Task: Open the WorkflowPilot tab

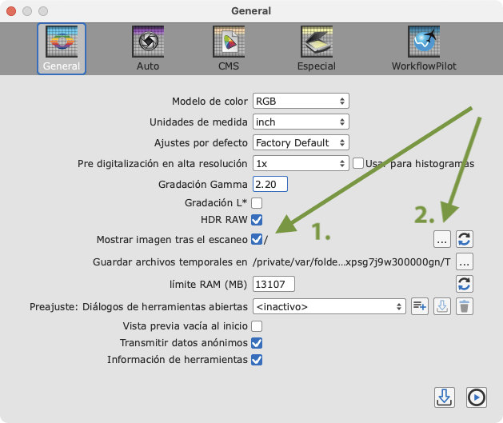Action: pos(424,48)
